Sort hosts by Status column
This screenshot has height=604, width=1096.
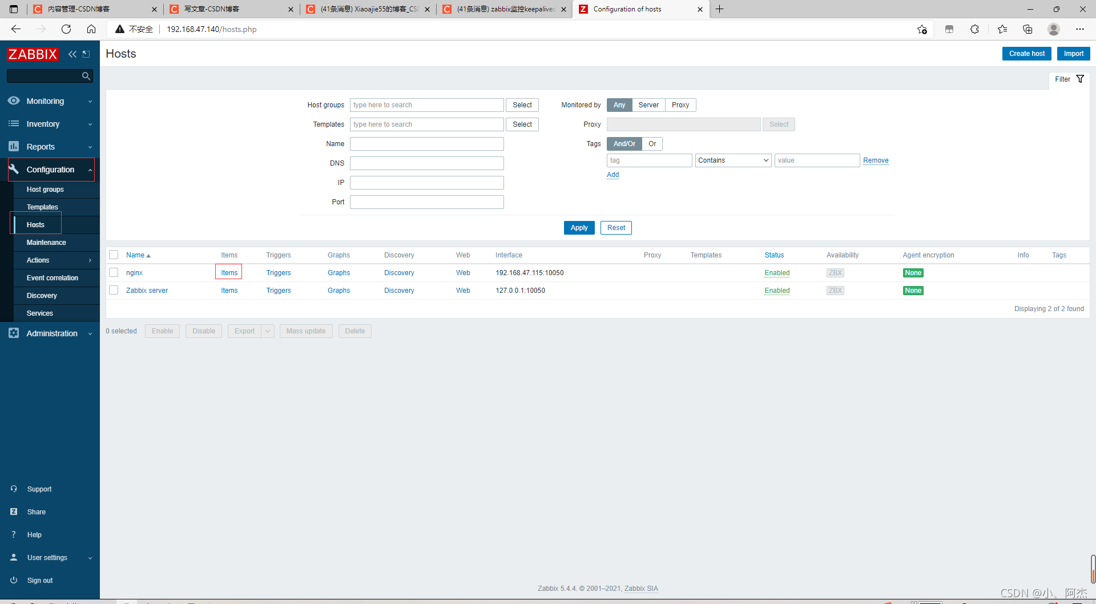point(774,255)
